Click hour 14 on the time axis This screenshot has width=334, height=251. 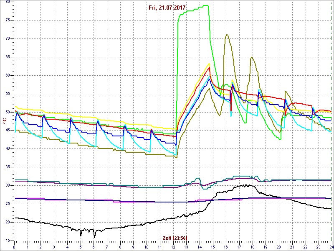point(200,246)
